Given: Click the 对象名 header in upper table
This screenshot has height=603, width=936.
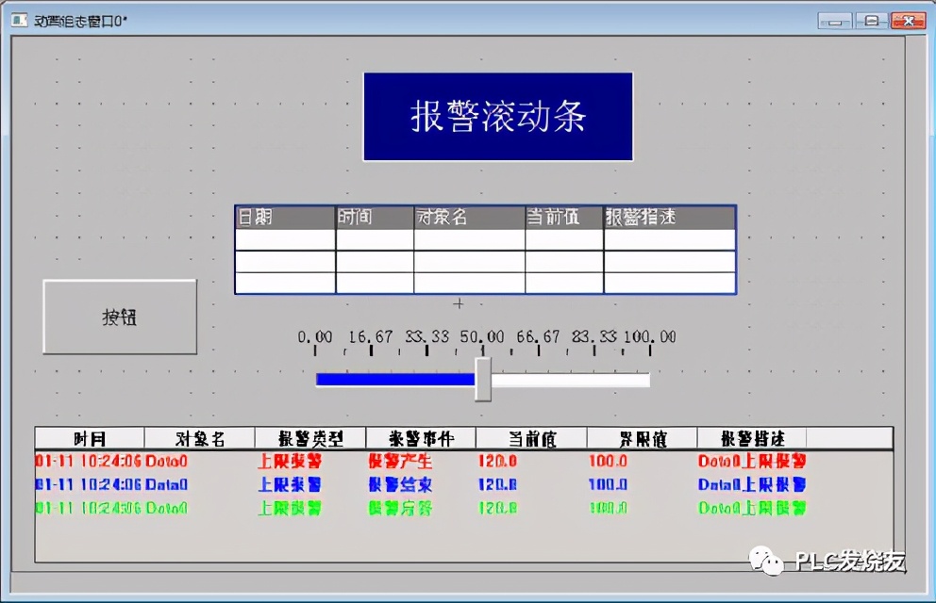Looking at the screenshot, I should pyautogui.click(x=469, y=218).
